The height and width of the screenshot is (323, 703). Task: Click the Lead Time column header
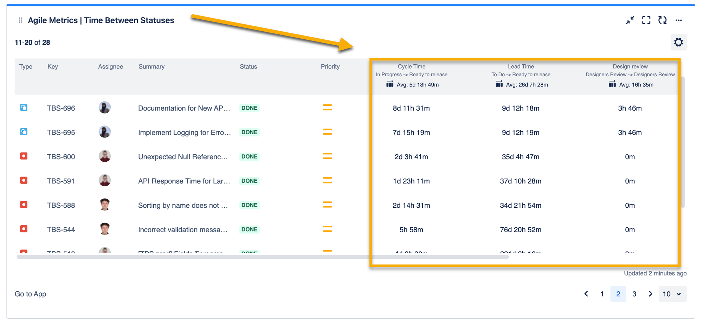point(521,66)
